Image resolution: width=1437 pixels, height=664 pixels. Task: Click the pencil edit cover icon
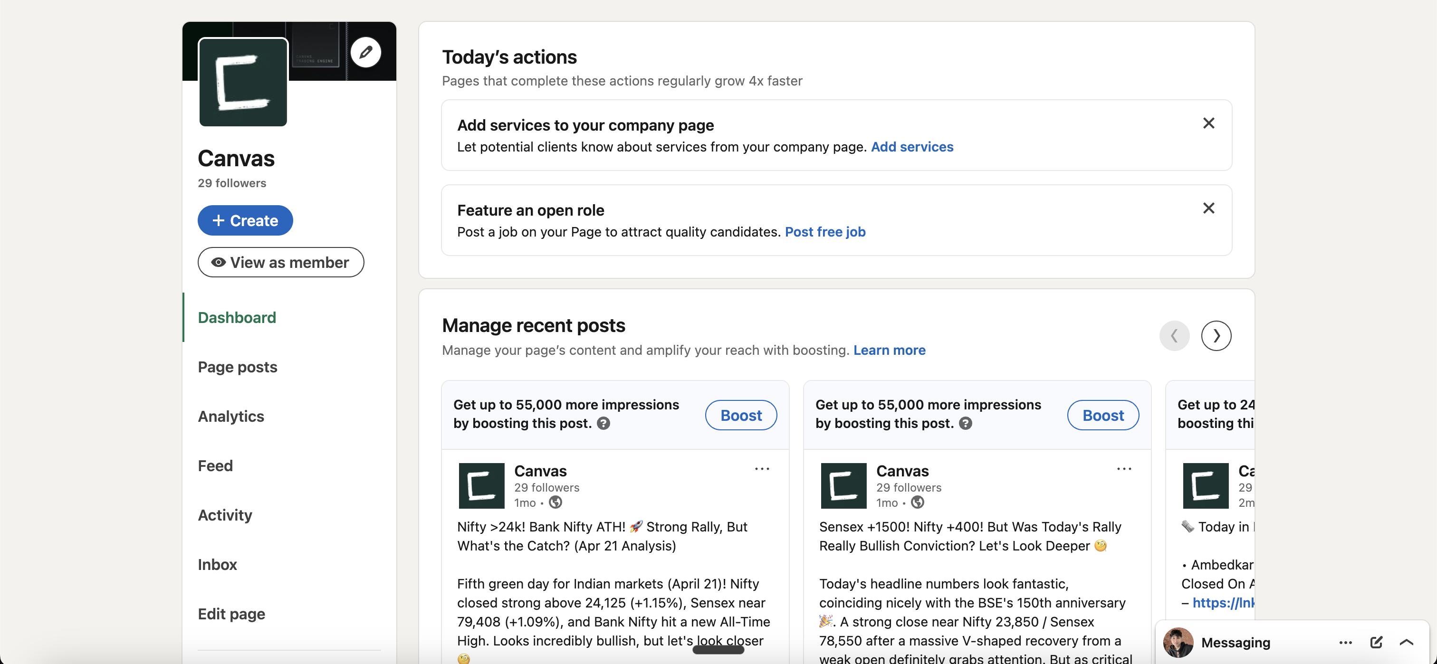click(x=366, y=52)
